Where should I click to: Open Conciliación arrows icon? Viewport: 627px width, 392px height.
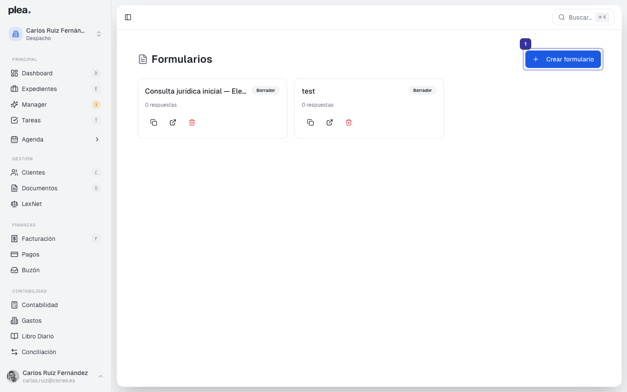pyautogui.click(x=14, y=352)
